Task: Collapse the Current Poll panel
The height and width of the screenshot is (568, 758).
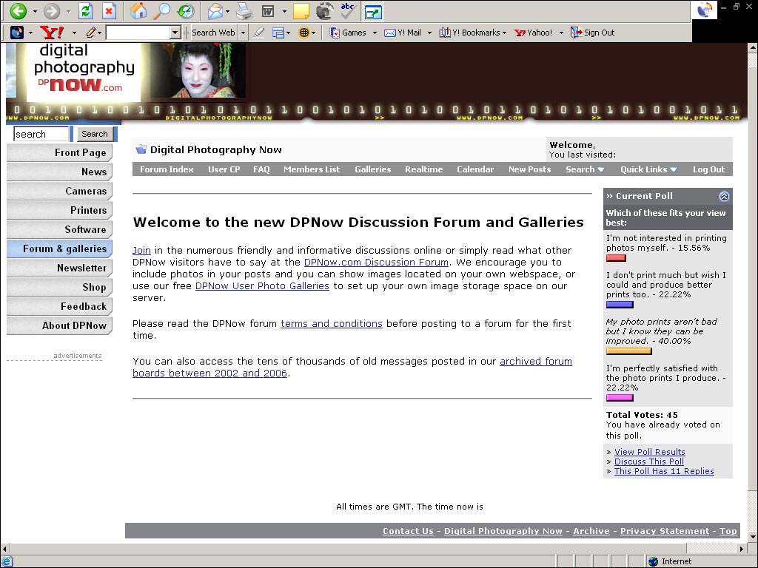Action: pyautogui.click(x=724, y=196)
